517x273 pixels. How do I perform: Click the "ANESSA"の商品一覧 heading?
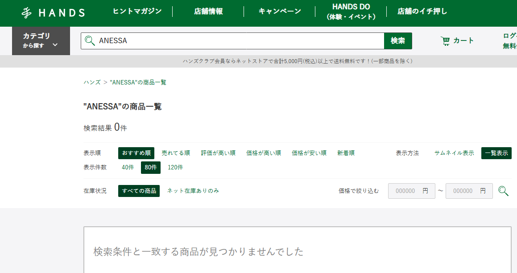[x=122, y=107]
